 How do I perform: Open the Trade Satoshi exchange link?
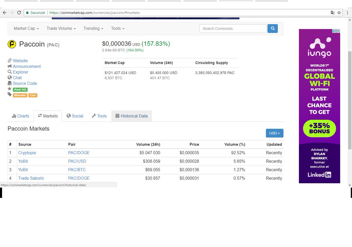click(31, 178)
